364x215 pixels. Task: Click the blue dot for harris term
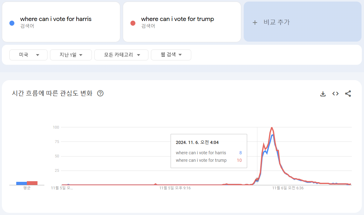(x=12, y=23)
